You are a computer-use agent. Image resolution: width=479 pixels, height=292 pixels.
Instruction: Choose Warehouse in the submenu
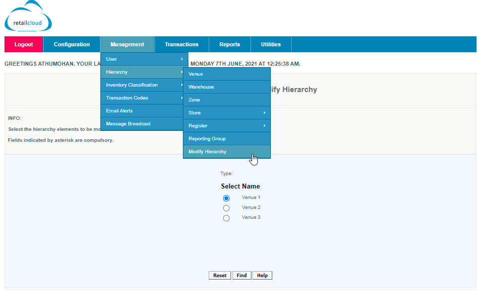click(227, 87)
